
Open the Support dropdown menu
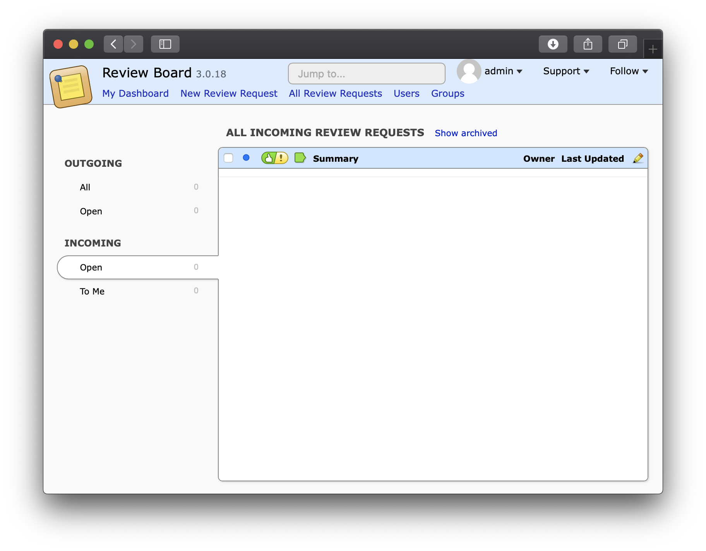tap(566, 71)
